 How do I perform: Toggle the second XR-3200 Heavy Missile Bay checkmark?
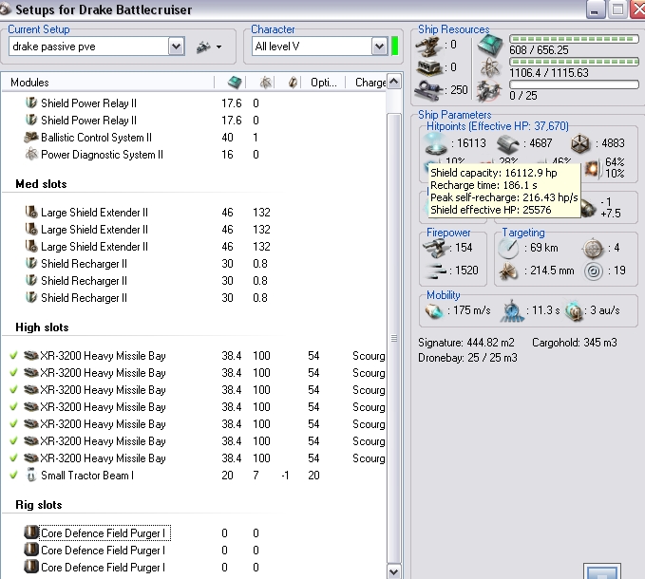coord(13,373)
